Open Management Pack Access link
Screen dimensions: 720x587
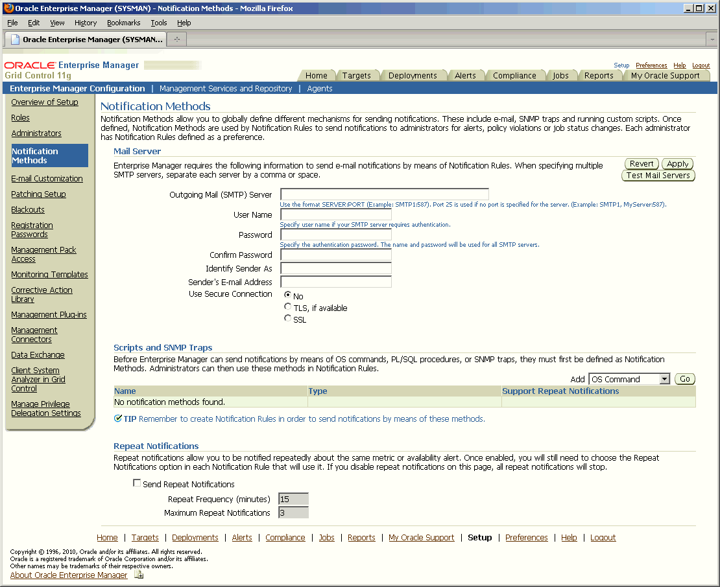click(43, 255)
